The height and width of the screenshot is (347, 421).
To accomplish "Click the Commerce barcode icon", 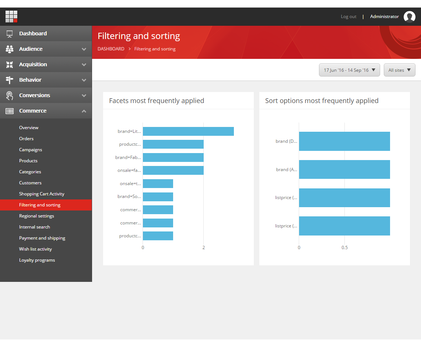I will click(10, 111).
